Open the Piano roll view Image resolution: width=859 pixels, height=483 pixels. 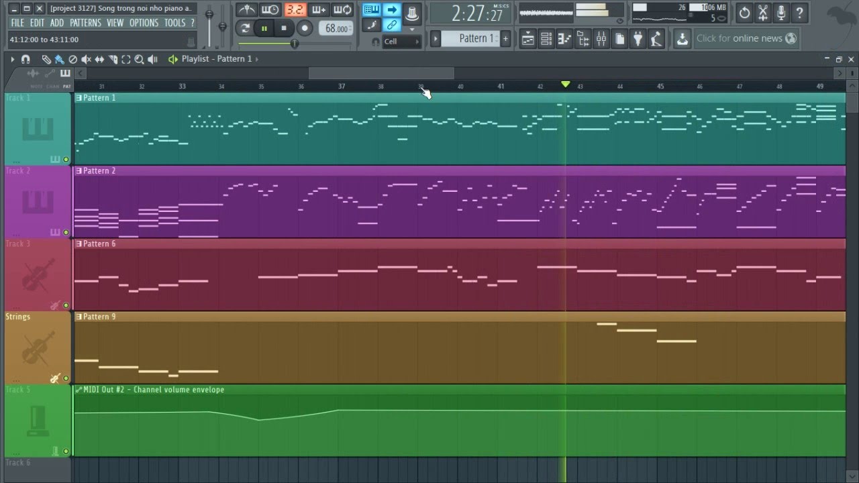[564, 39]
